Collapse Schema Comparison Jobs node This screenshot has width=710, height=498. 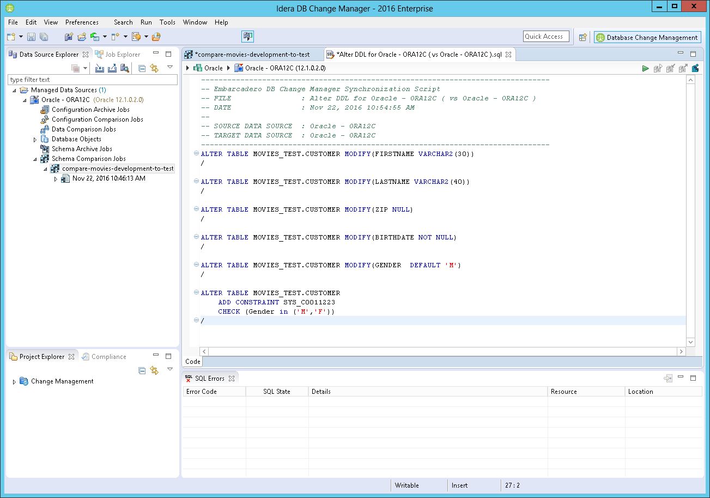(35, 159)
